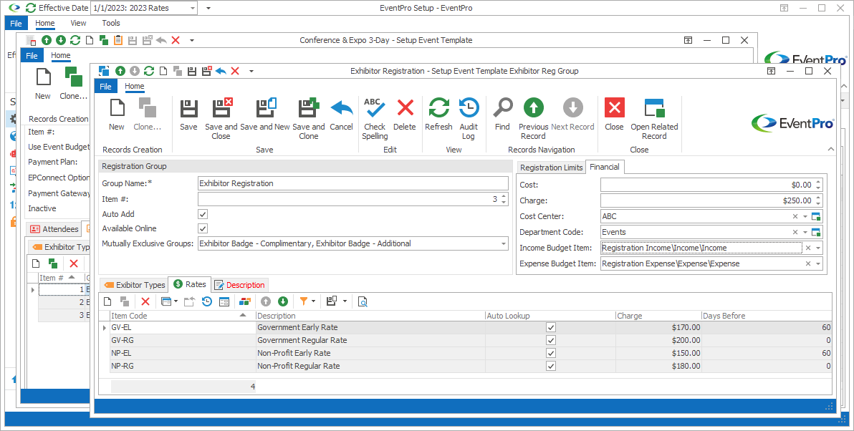Image resolution: width=854 pixels, height=431 pixels.
Task: Click Save and Clone in the ribbon
Action: (308, 119)
